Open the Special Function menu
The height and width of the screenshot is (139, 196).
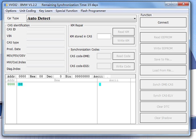[67, 11]
